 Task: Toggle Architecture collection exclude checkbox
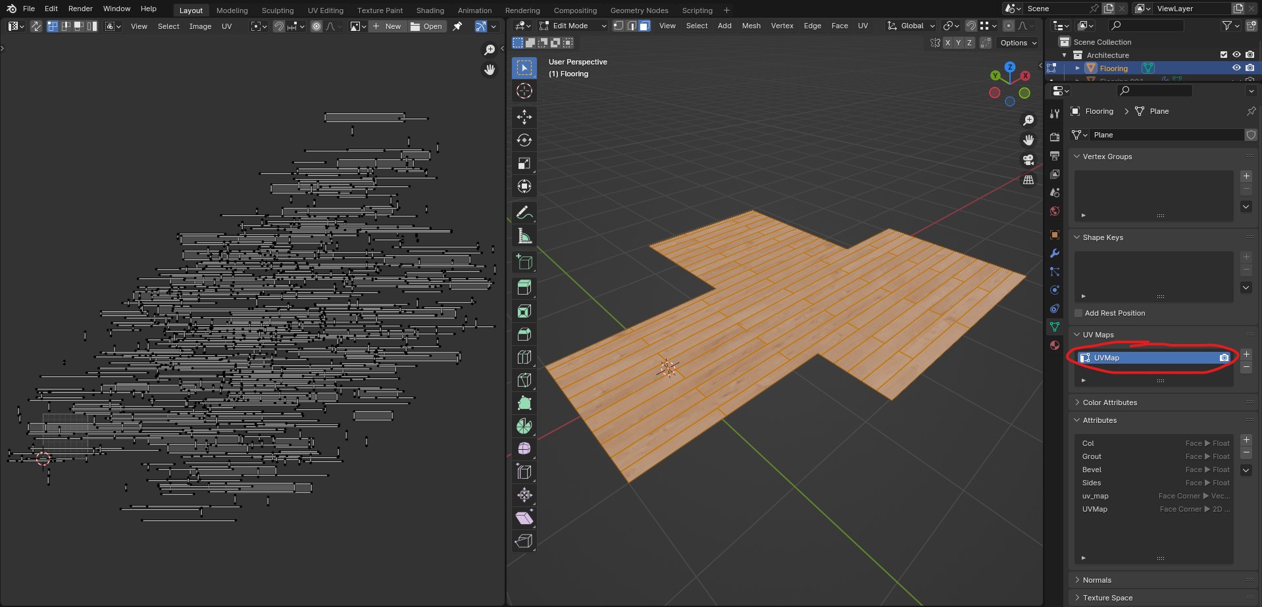[1224, 55]
